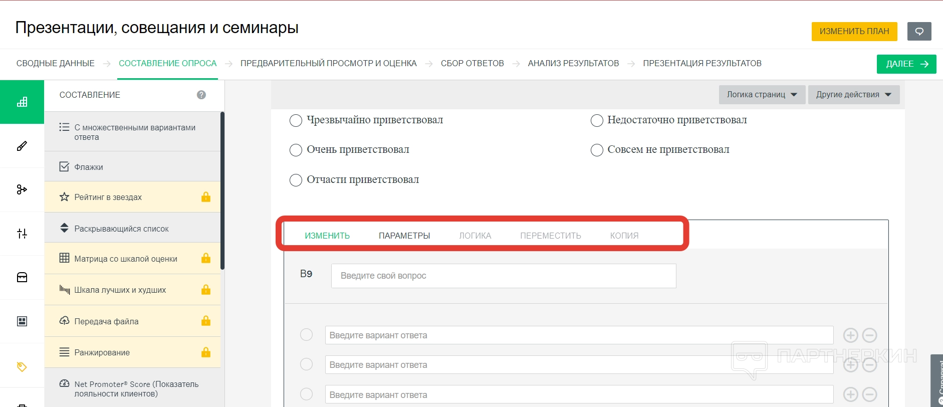Image resolution: width=943 pixels, height=407 pixels.
Task: Open the branching logic sidebar icon
Action: pyautogui.click(x=22, y=189)
